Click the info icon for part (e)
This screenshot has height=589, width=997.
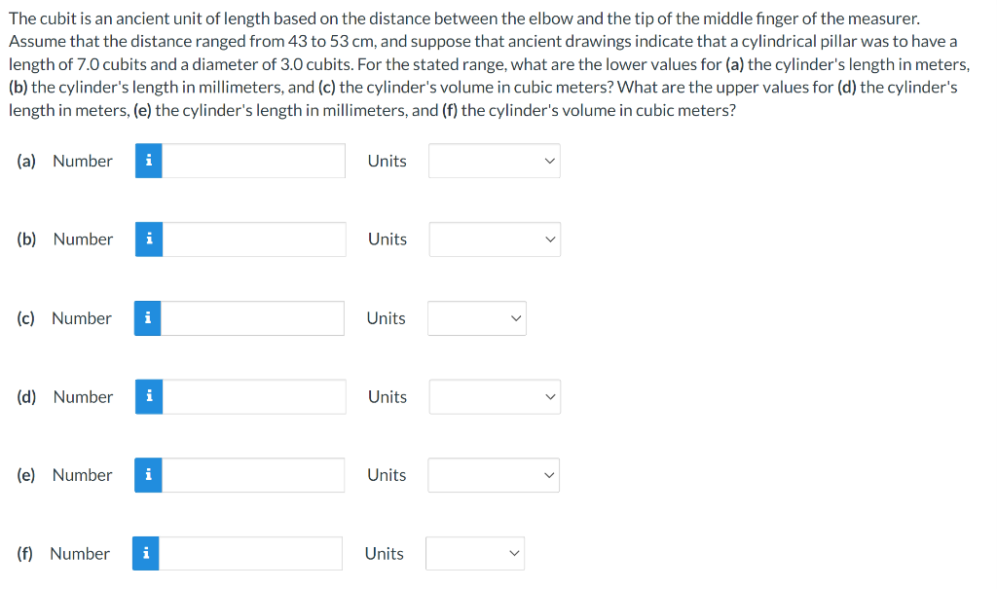click(x=148, y=475)
